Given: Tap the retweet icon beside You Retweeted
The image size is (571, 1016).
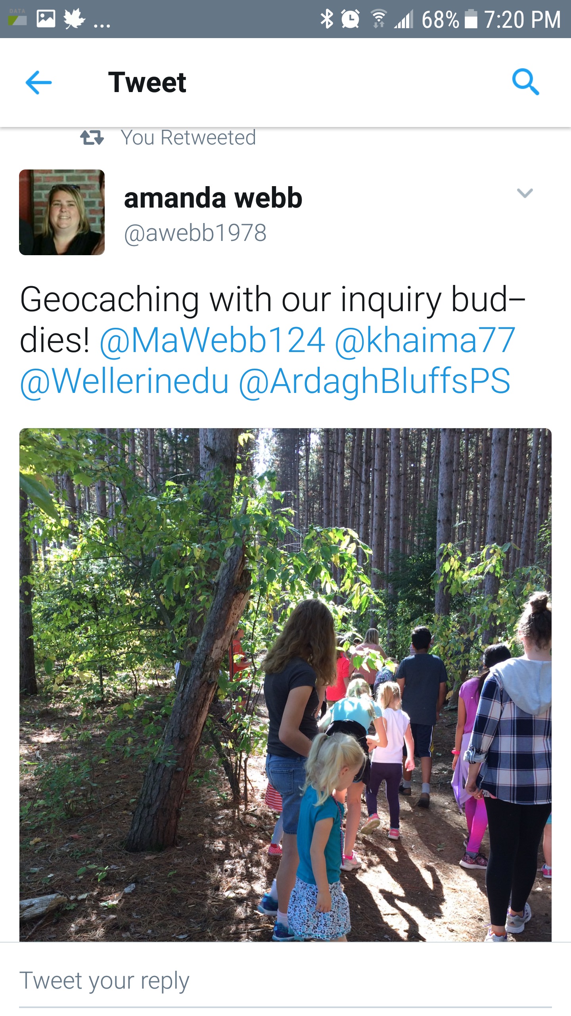Looking at the screenshot, I should pos(92,138).
